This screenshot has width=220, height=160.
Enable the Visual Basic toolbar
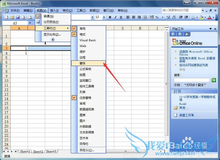(x=88, y=40)
